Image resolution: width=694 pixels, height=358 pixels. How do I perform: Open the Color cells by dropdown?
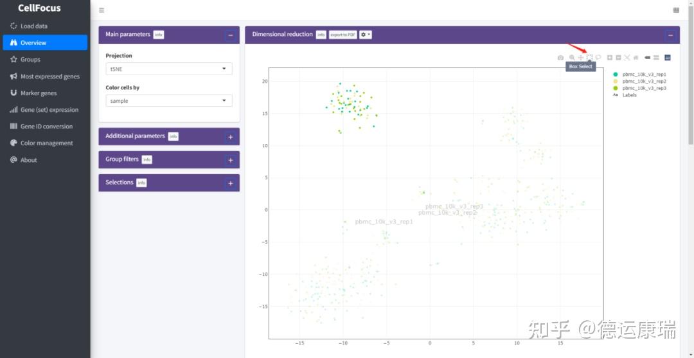(168, 100)
